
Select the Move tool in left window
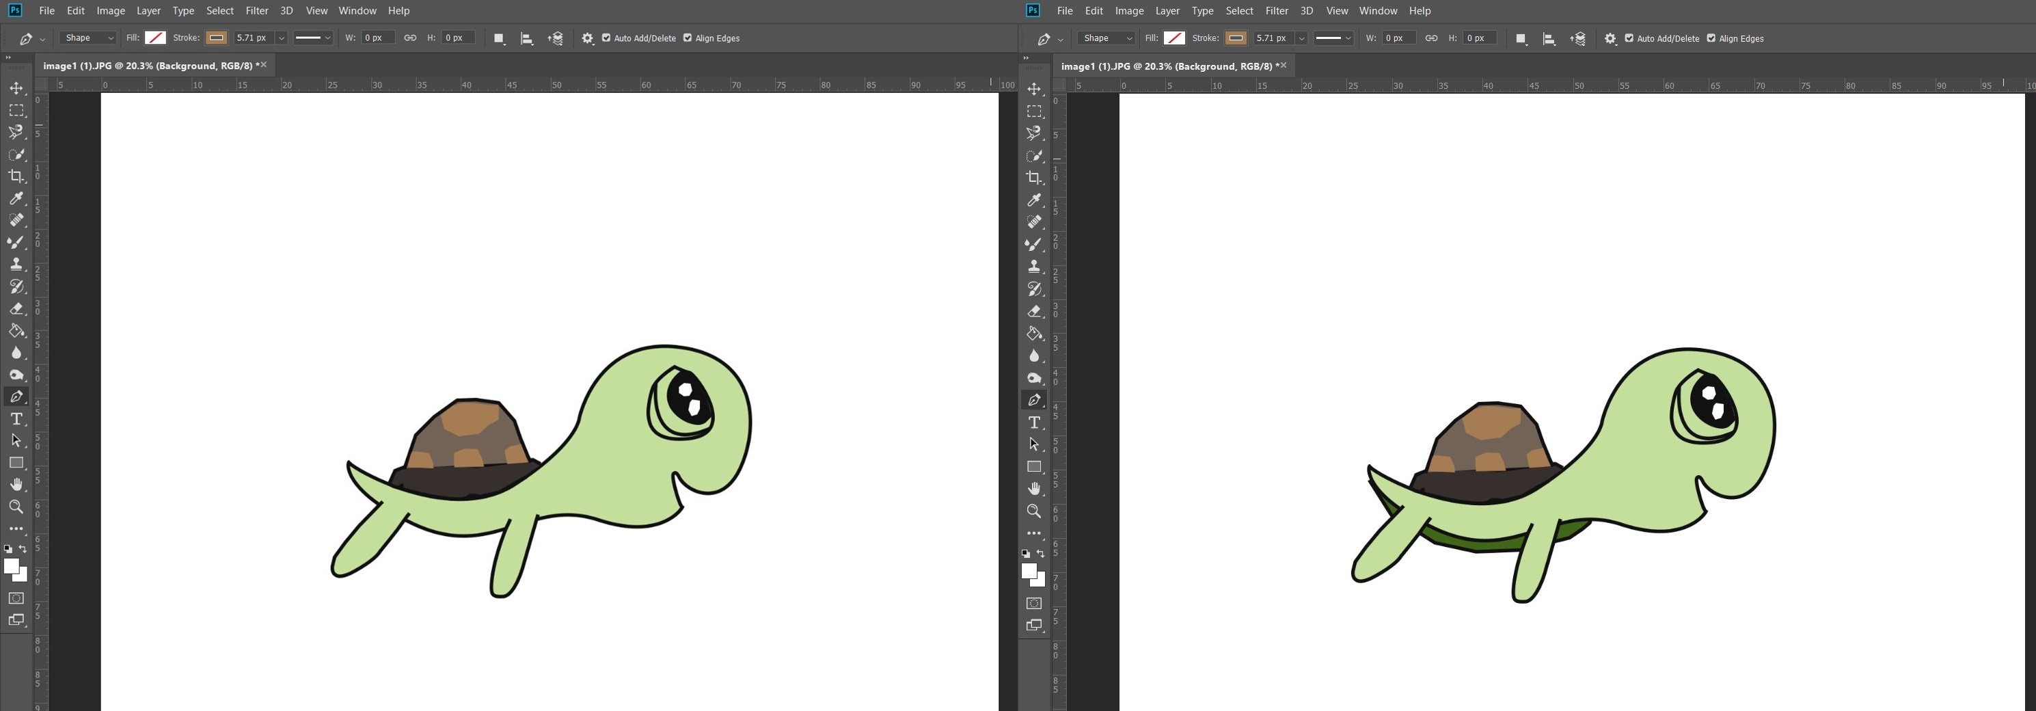click(16, 89)
